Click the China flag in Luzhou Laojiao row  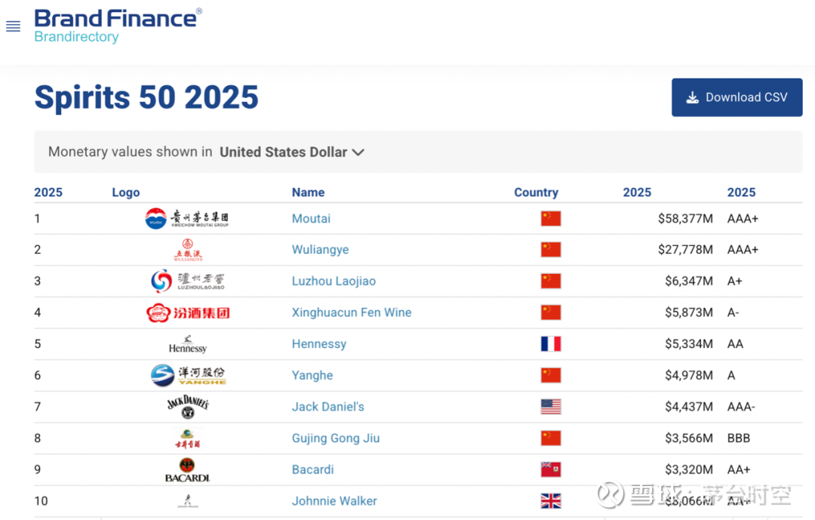[550, 281]
